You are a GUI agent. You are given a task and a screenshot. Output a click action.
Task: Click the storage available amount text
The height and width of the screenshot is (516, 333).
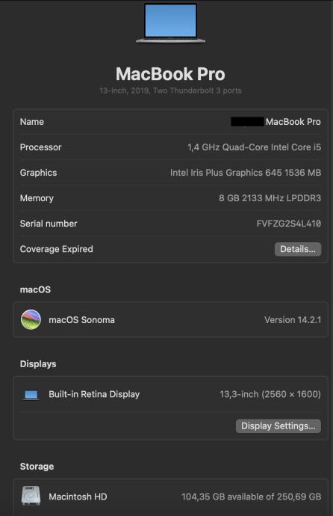251,497
